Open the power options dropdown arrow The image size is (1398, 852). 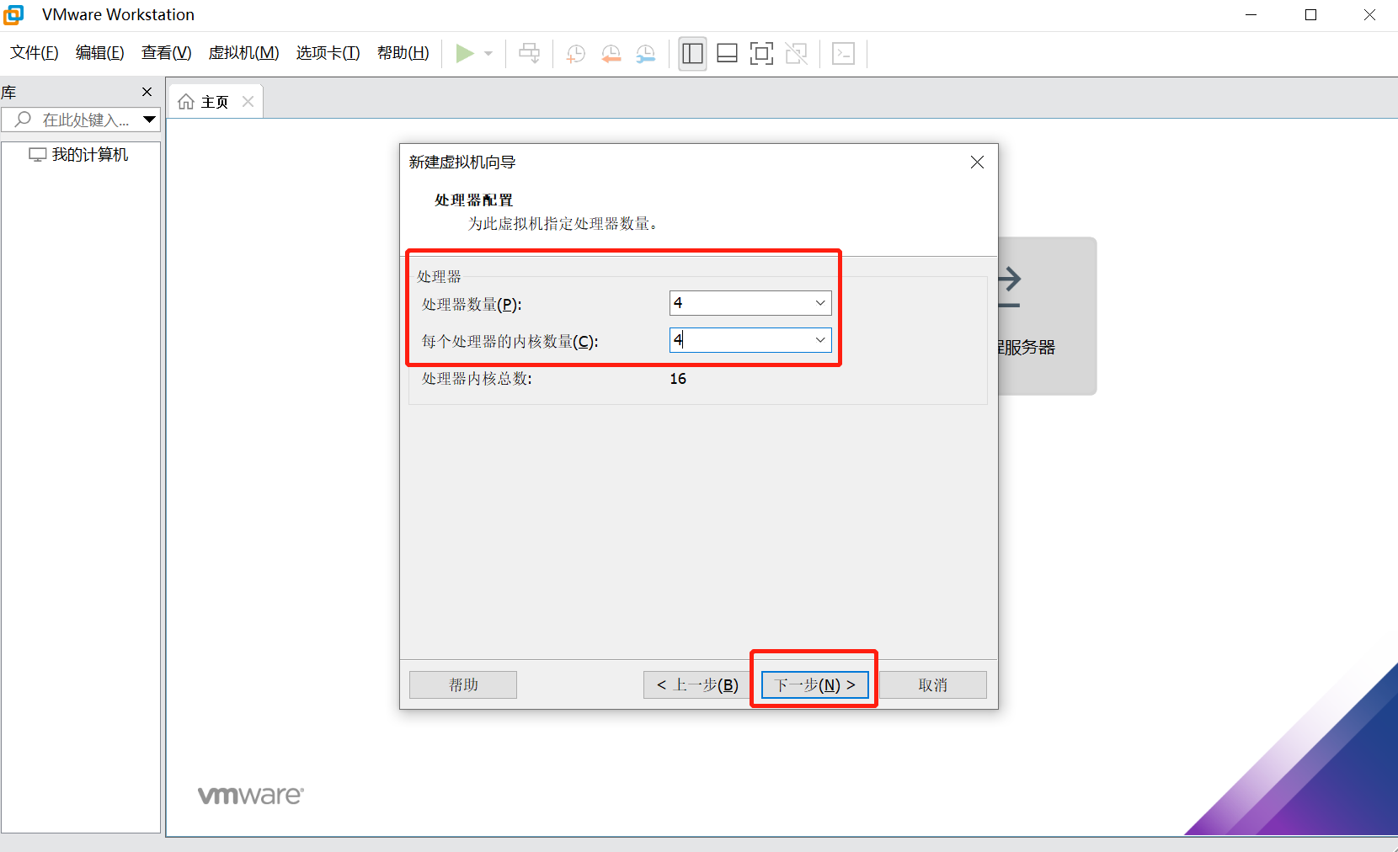point(488,54)
